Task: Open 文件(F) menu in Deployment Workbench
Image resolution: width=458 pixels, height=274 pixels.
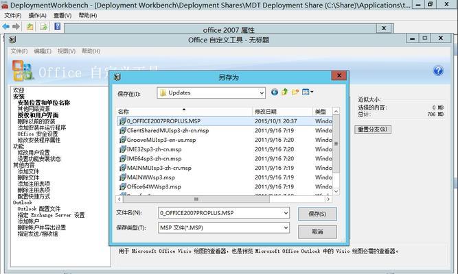Action: 12,16
